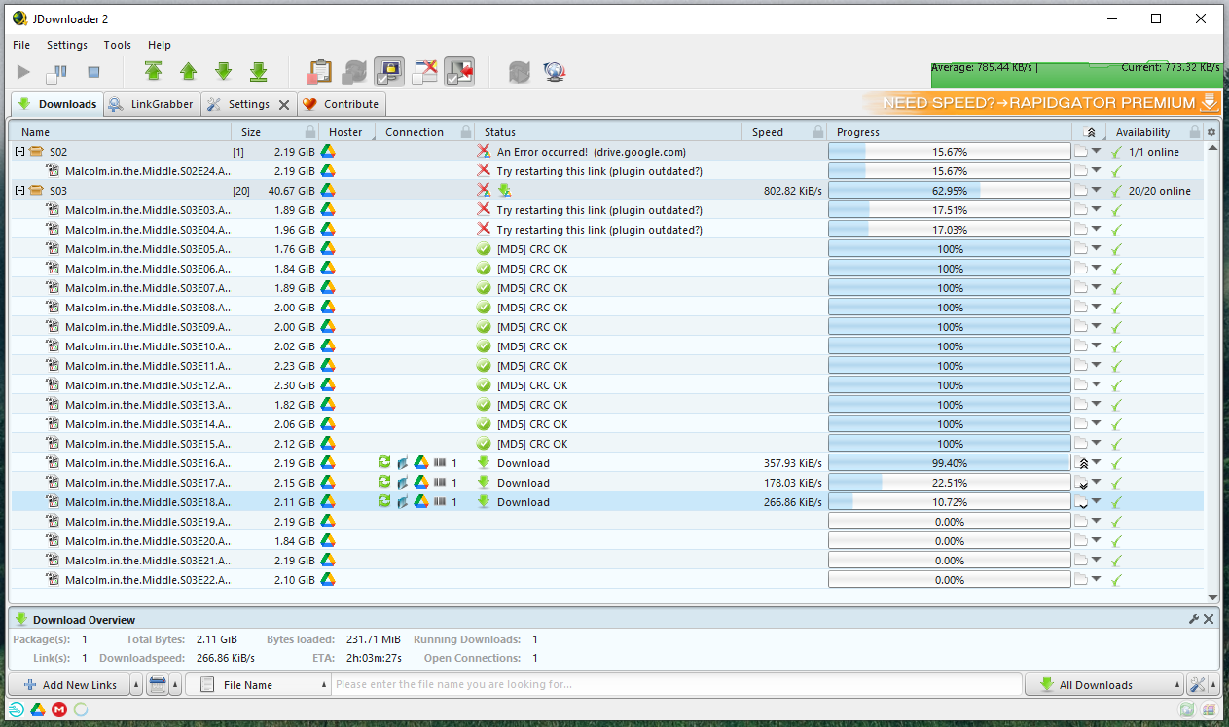The height and width of the screenshot is (727, 1229).
Task: Click the S03E18 10.72% progress bar
Action: [950, 502]
